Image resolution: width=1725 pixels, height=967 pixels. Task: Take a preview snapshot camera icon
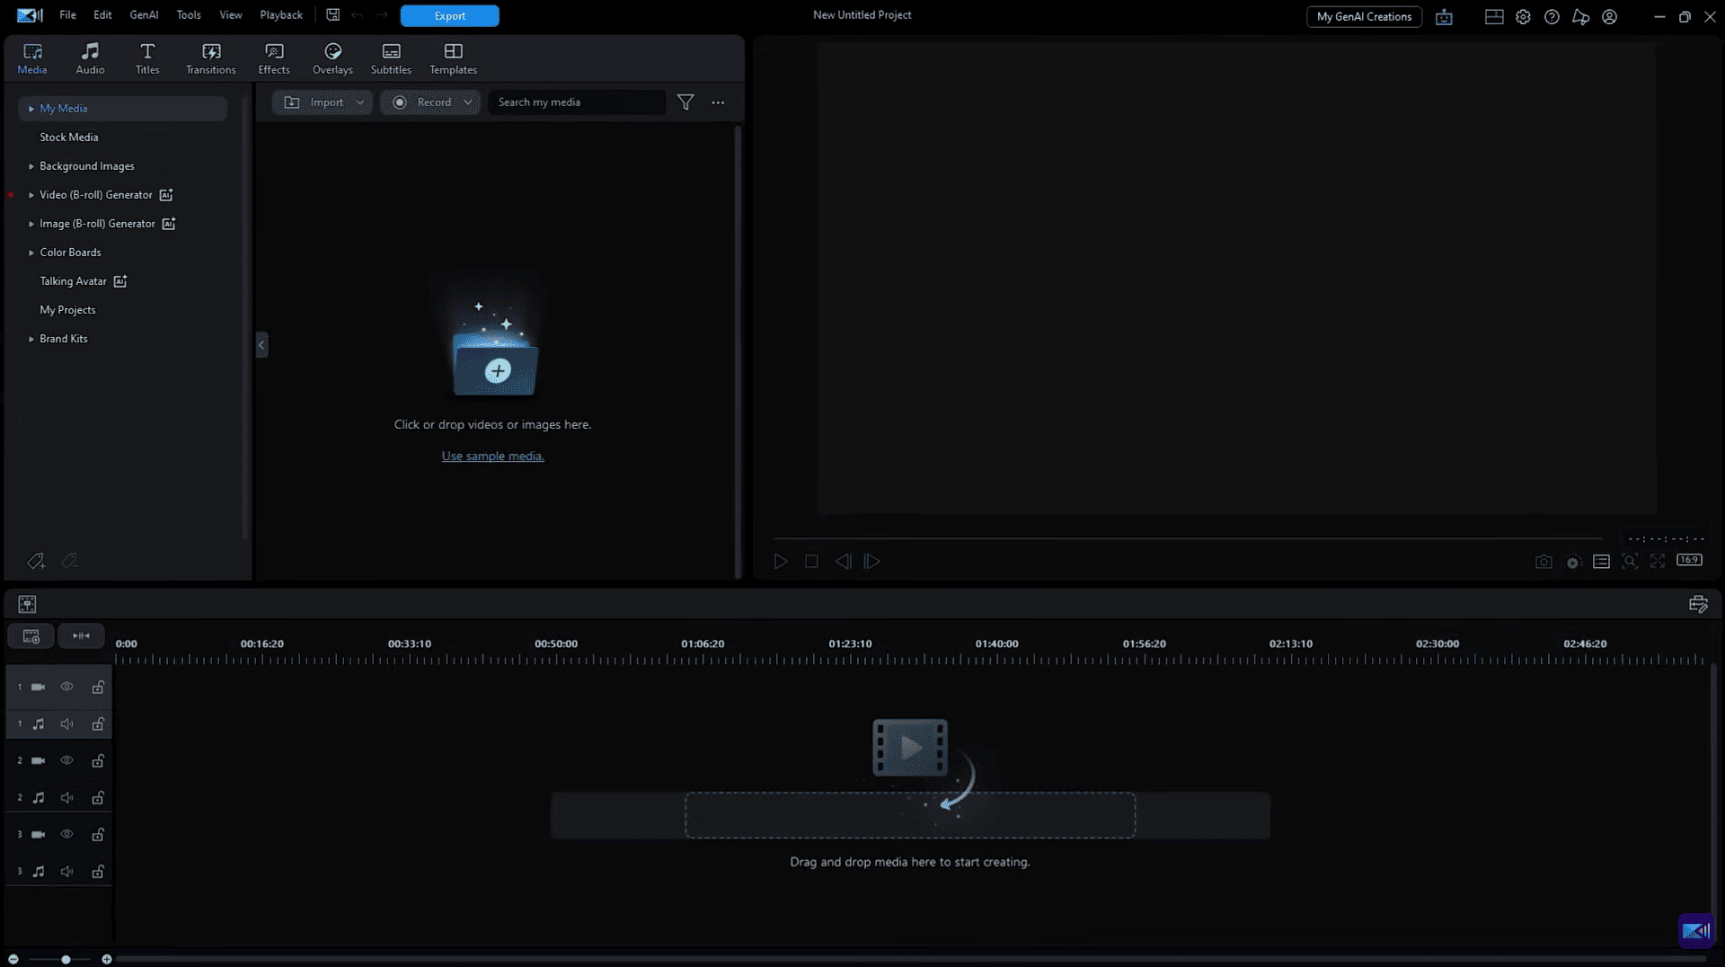[x=1544, y=562]
